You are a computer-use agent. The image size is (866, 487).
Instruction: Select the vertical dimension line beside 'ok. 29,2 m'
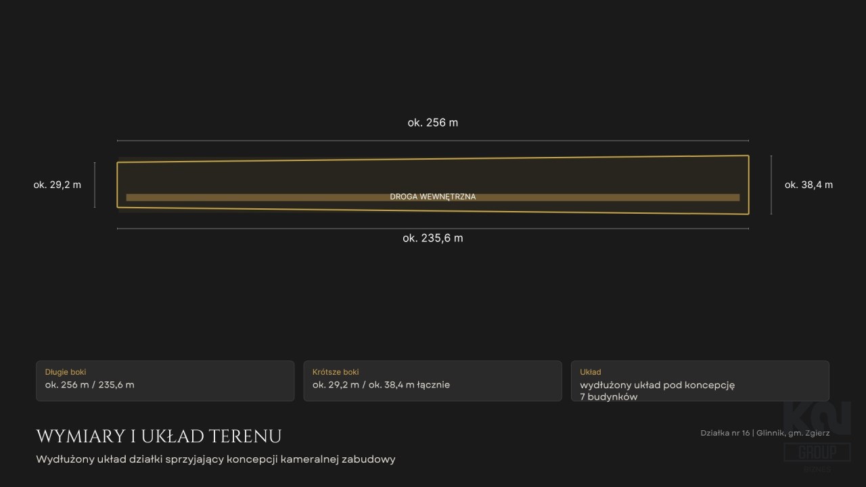pos(95,185)
